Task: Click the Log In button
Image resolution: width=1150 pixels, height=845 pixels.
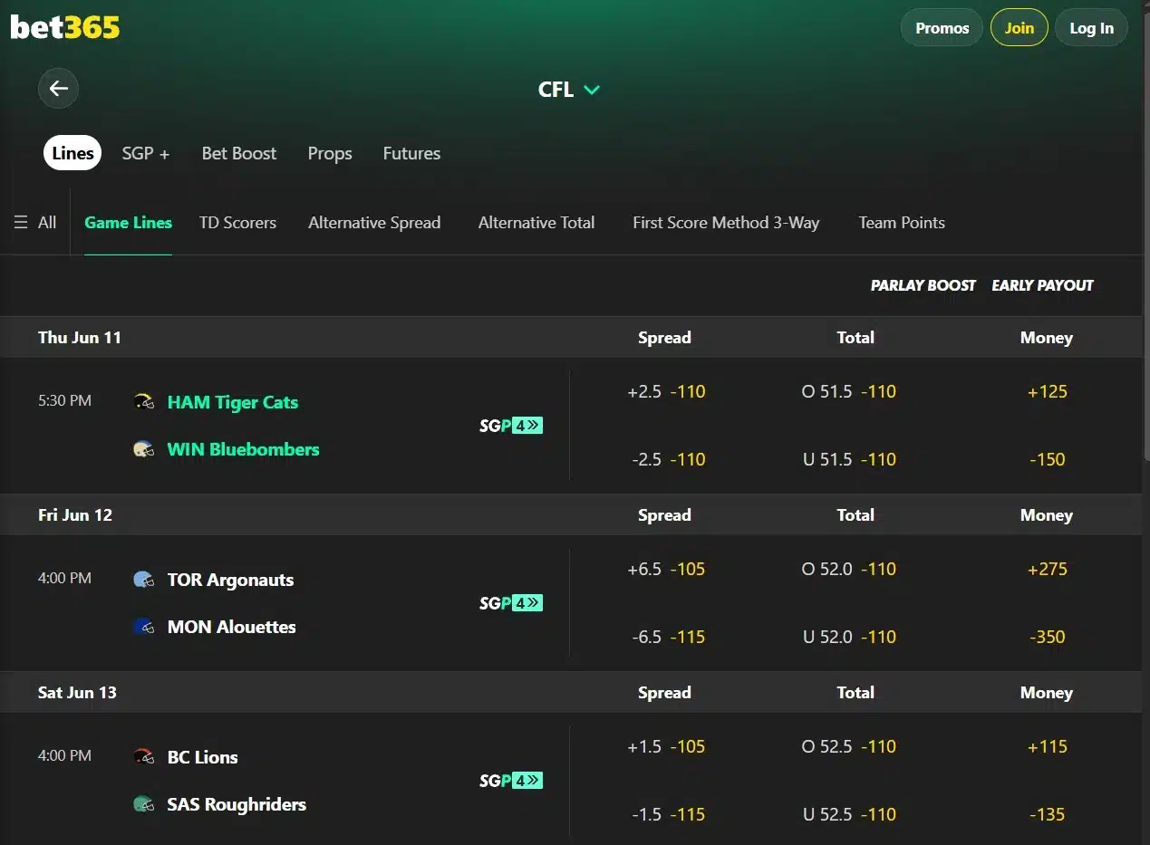Action: pos(1091,28)
